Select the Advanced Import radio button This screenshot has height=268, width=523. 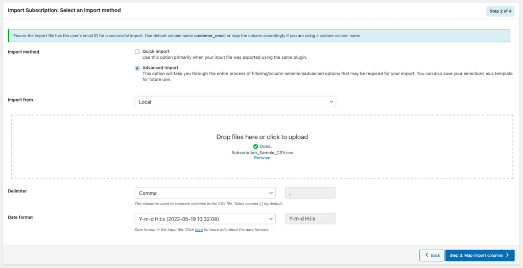tap(137, 68)
